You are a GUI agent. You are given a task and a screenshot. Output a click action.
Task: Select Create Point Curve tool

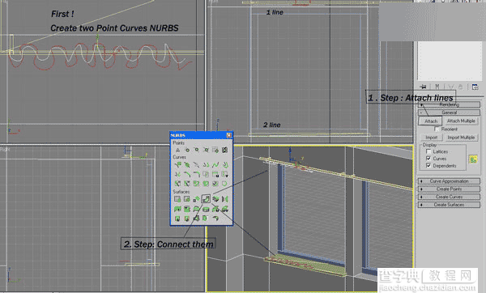(187, 165)
